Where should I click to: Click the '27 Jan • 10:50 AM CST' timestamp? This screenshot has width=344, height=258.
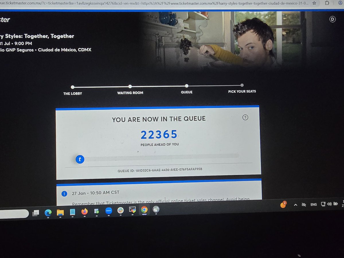[95, 193]
